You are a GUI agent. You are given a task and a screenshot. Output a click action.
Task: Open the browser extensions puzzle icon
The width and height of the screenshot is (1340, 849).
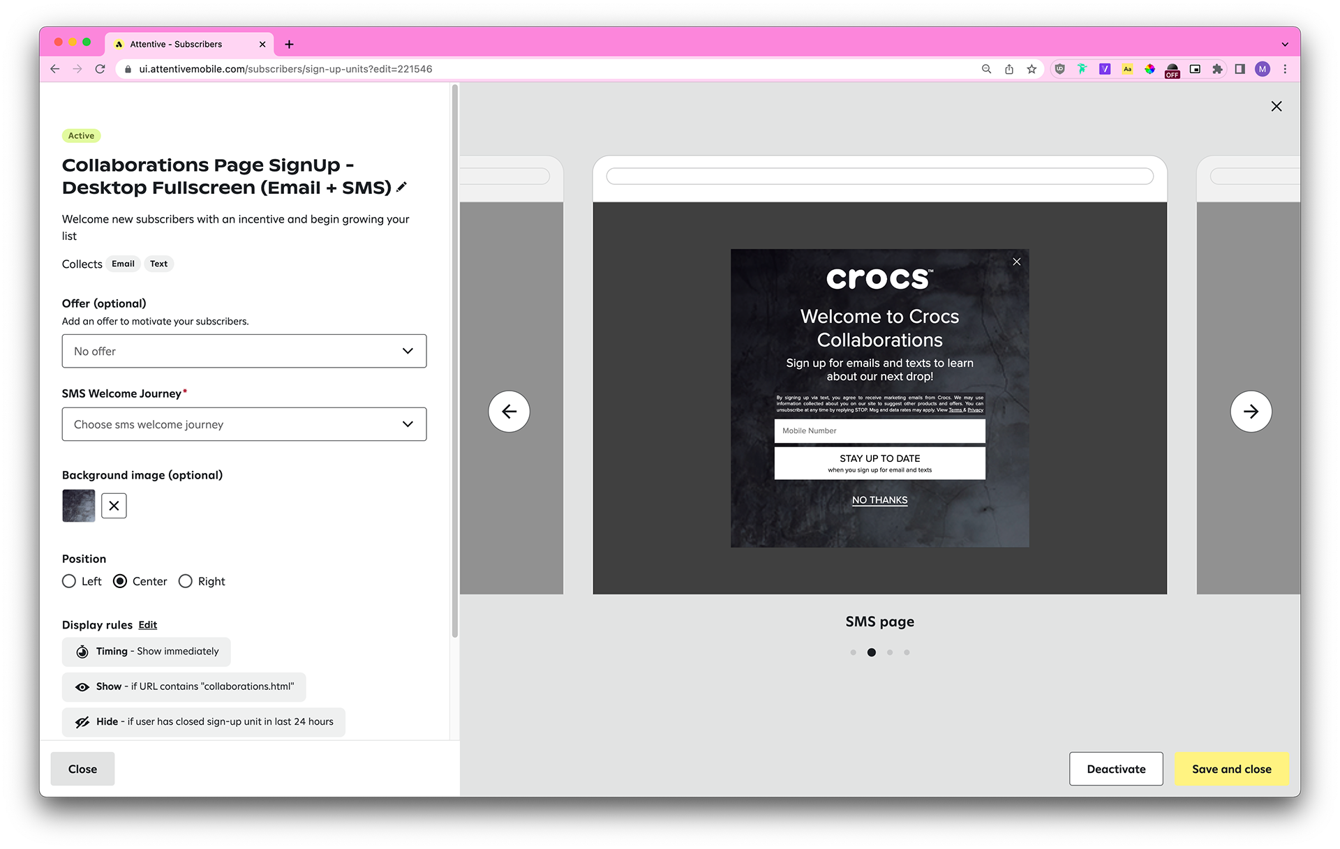(1217, 69)
